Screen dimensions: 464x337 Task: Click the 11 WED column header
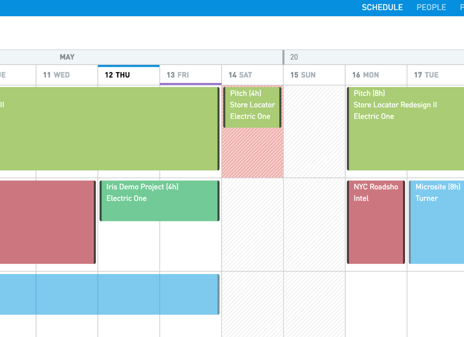[x=67, y=75]
